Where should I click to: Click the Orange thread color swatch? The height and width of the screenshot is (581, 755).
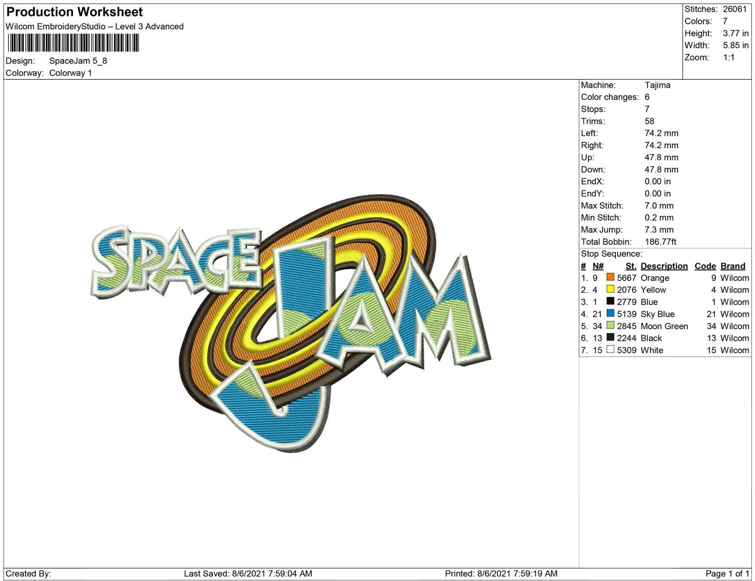[x=610, y=277]
